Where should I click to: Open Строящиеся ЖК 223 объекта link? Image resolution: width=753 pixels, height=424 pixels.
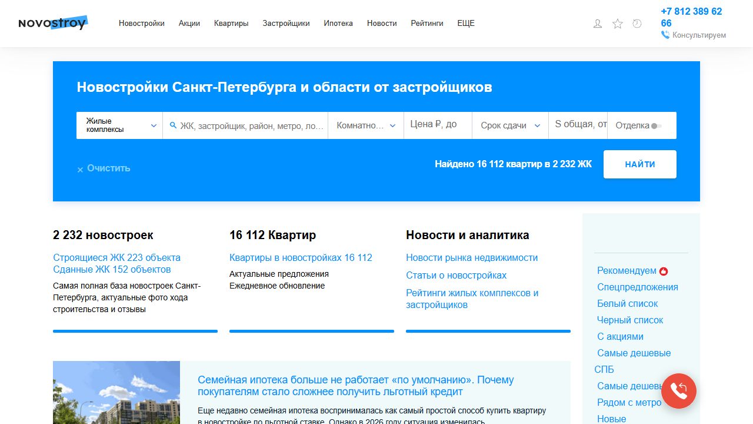click(x=116, y=257)
